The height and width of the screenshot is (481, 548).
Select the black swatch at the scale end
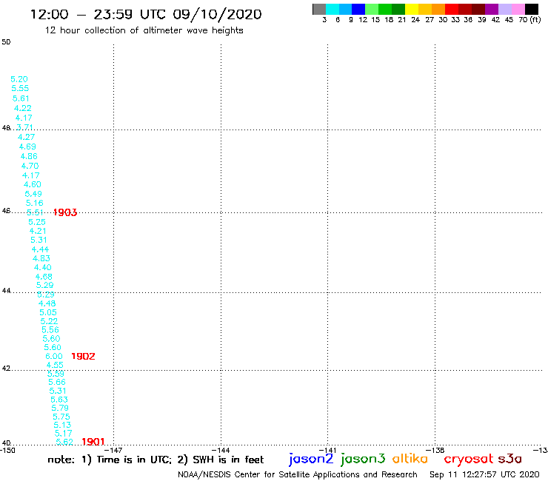coord(532,9)
